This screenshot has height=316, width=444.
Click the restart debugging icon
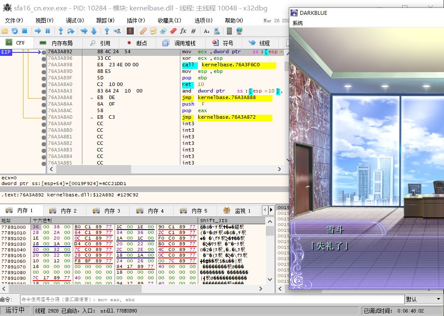point(15,31)
